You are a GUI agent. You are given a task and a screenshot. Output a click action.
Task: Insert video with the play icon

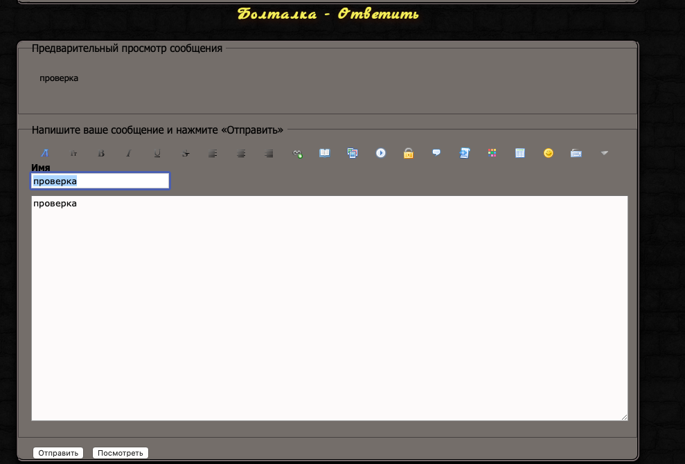pyautogui.click(x=381, y=153)
